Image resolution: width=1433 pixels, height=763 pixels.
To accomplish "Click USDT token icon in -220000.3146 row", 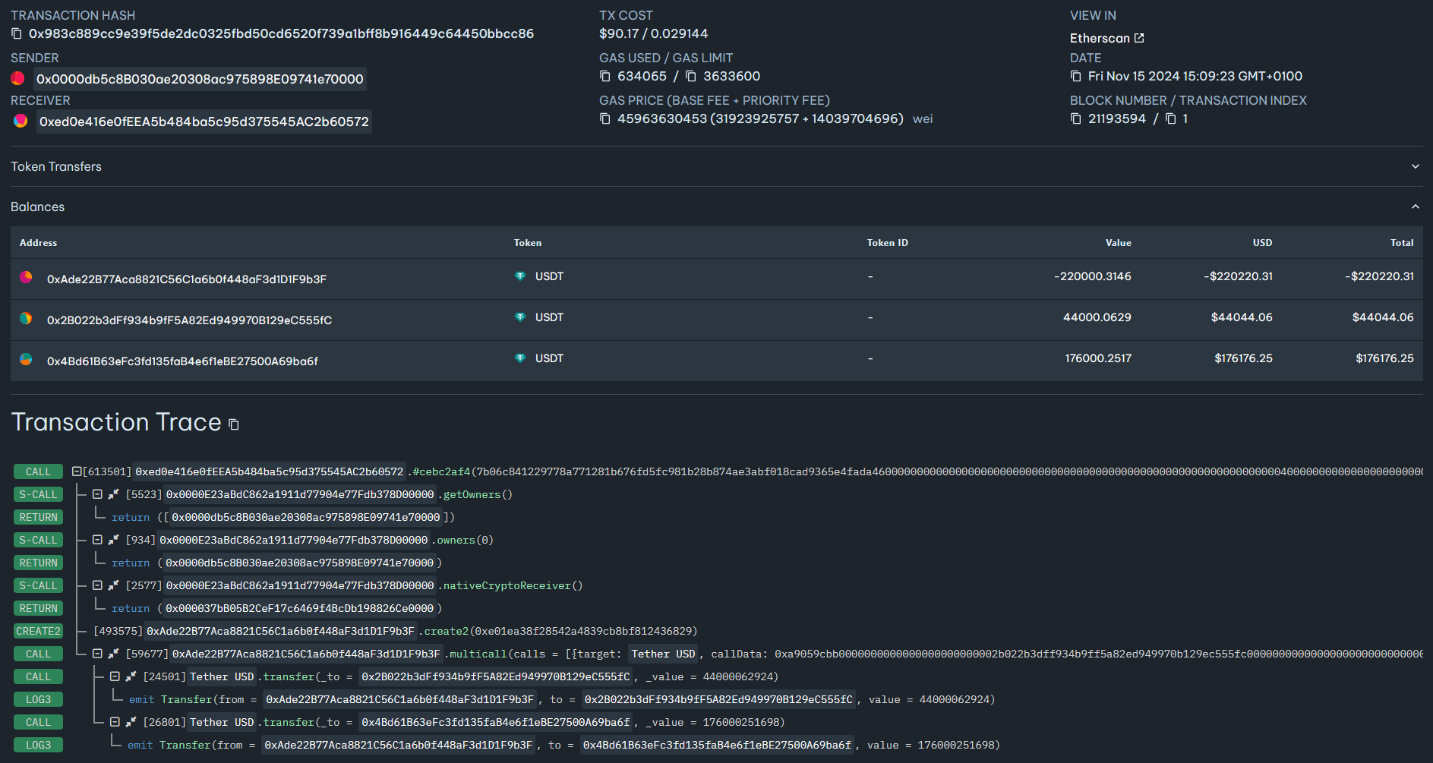I will pos(520,276).
